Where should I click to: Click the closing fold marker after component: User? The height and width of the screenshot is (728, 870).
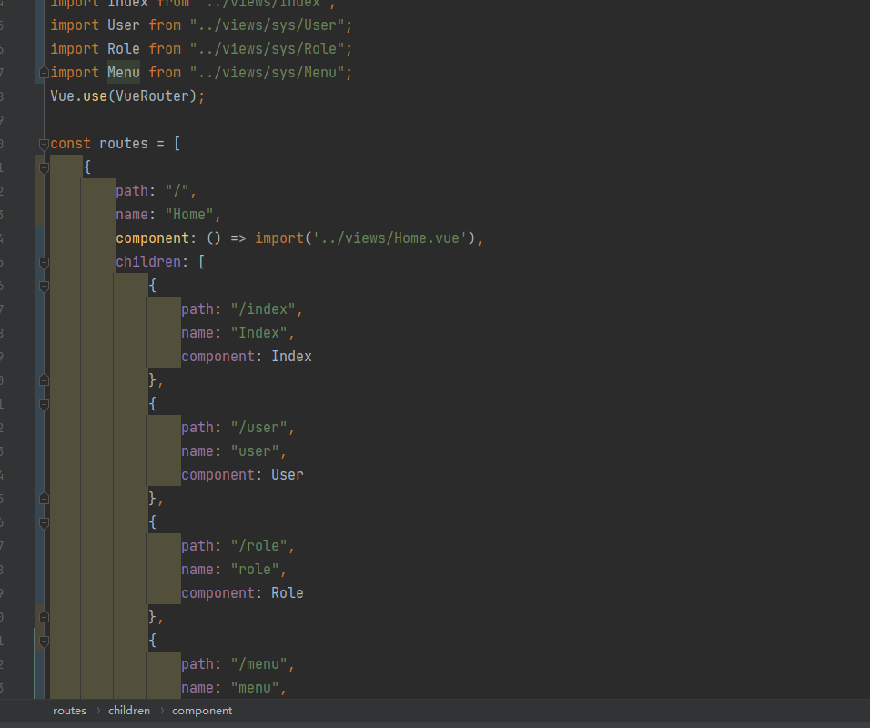44,499
